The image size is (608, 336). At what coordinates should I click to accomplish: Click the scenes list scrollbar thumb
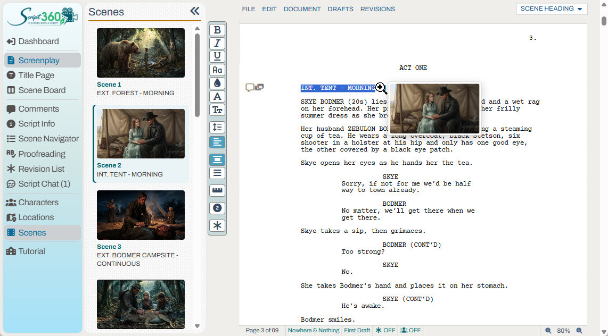(x=197, y=75)
